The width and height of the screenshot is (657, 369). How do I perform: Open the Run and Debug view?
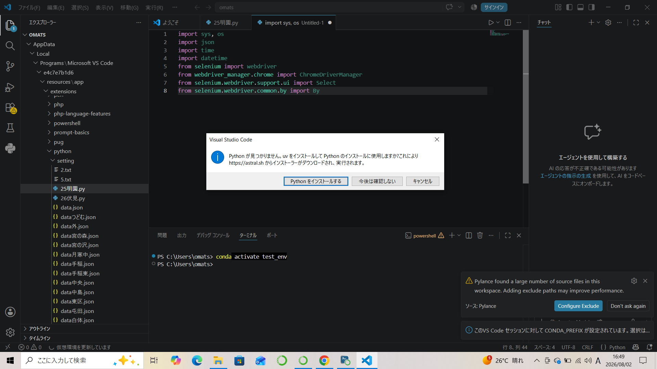(10, 87)
